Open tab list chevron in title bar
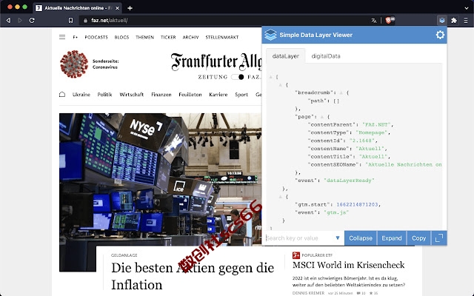 pos(467,8)
